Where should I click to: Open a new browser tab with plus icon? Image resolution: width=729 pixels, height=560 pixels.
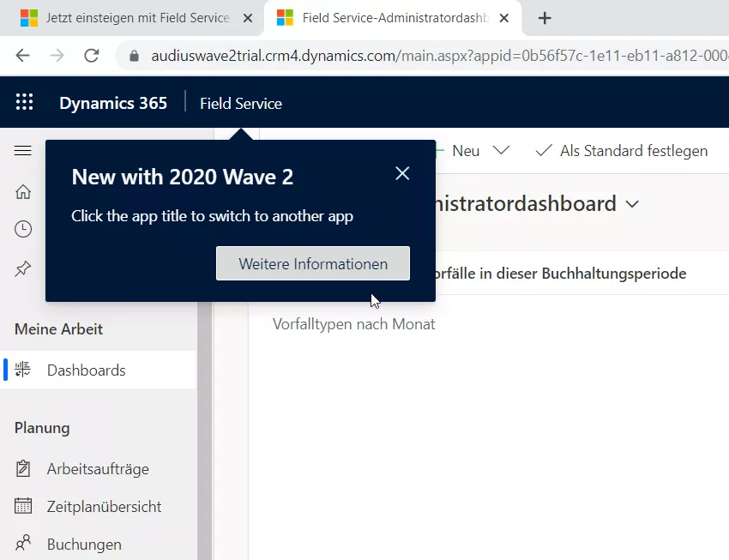point(545,18)
